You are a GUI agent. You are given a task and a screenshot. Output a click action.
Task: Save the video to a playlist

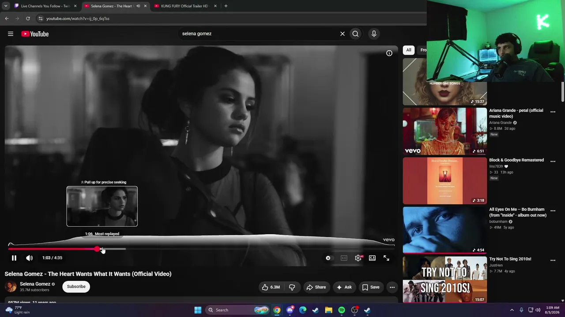(371, 287)
